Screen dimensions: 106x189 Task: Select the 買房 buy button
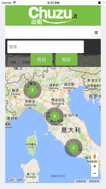pyautogui.click(x=42, y=59)
